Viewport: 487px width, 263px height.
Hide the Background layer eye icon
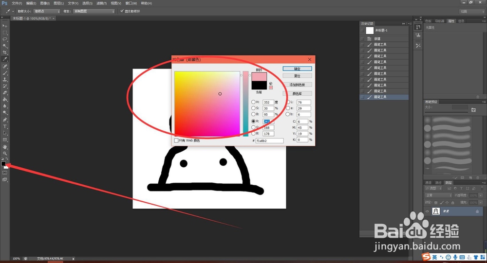coord(427,211)
